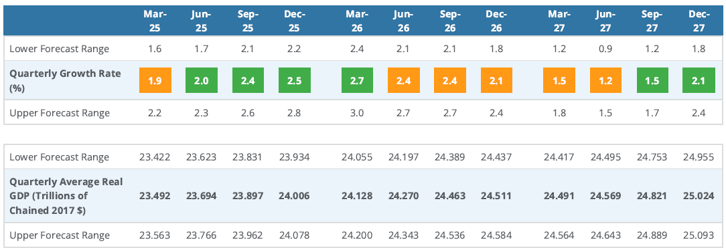Select the upper GDP forecast value 25.093

coord(699,235)
